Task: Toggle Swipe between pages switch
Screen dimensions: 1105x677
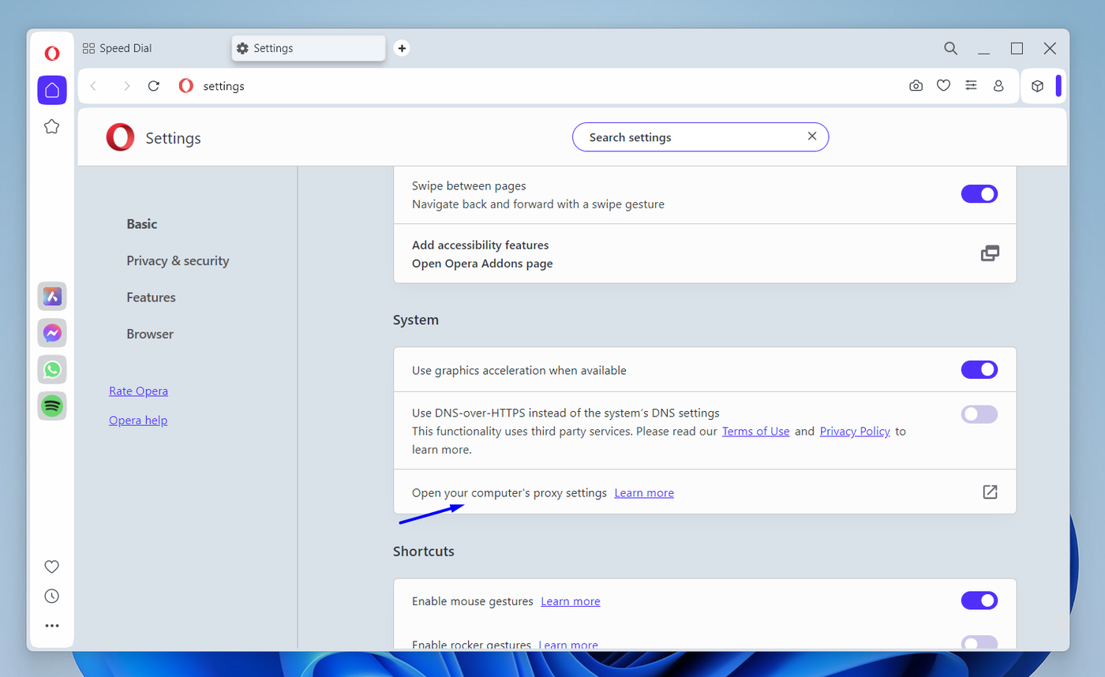Action: coord(980,194)
